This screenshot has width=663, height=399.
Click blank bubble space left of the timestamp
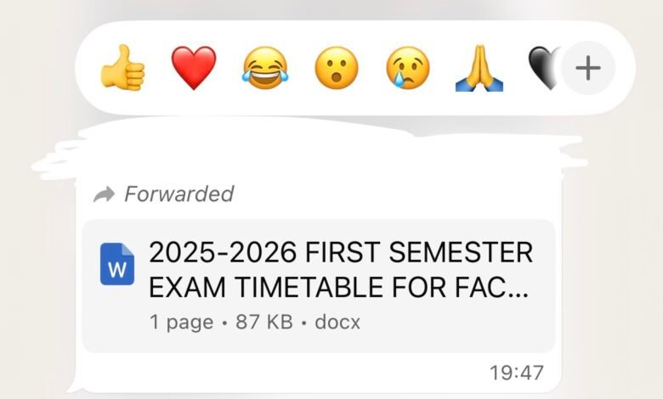[x=280, y=371]
